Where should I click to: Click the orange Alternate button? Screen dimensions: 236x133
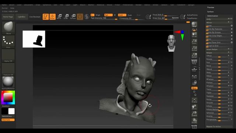pyautogui.click(x=8, y=120)
